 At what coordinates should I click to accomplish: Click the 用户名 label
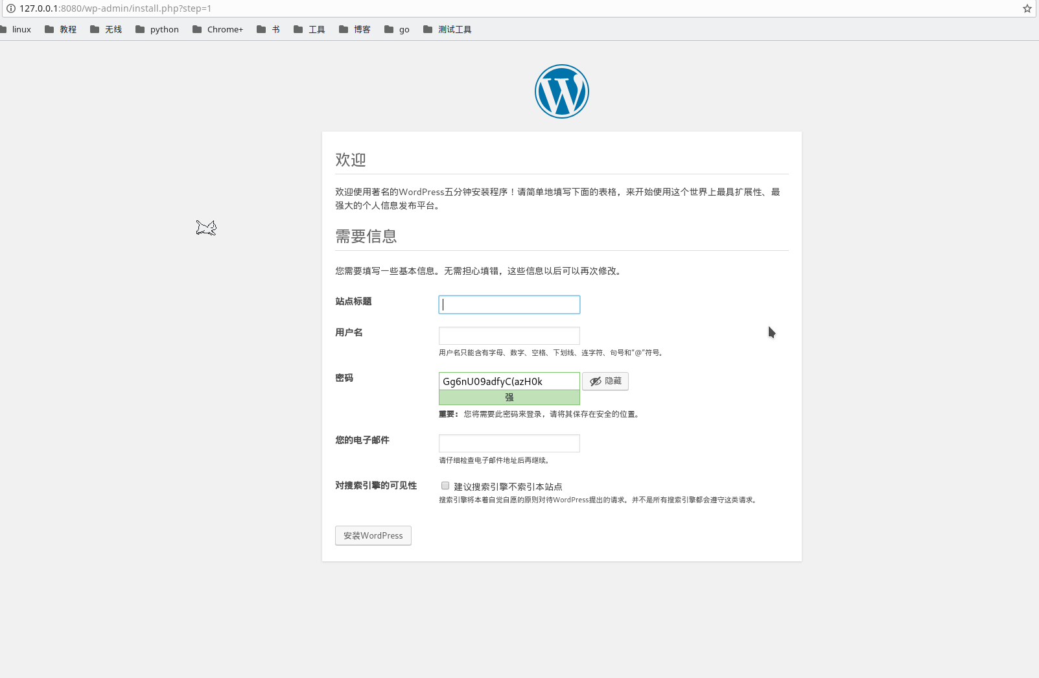pyautogui.click(x=349, y=333)
